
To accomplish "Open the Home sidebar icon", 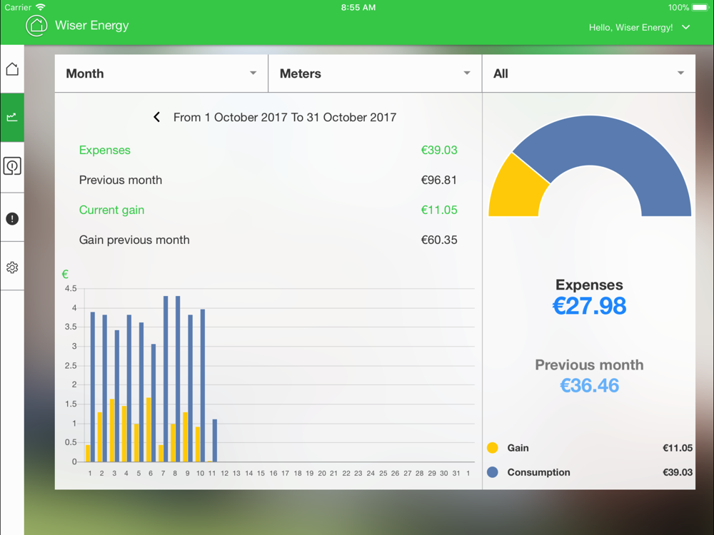I will (x=12, y=69).
